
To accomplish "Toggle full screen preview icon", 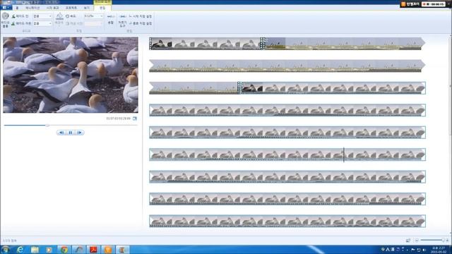I will [135, 119].
